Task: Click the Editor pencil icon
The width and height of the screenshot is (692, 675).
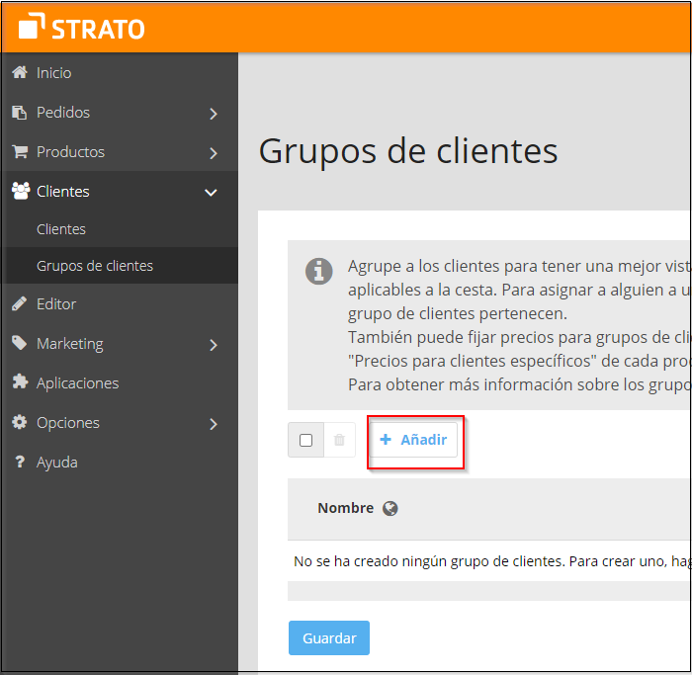Action: tap(19, 303)
